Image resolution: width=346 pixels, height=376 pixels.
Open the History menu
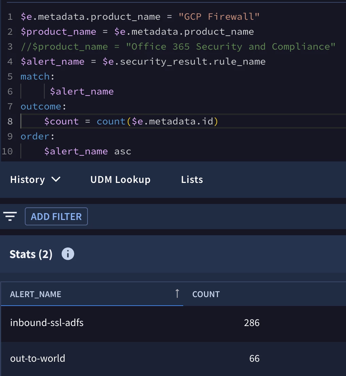pyautogui.click(x=35, y=180)
